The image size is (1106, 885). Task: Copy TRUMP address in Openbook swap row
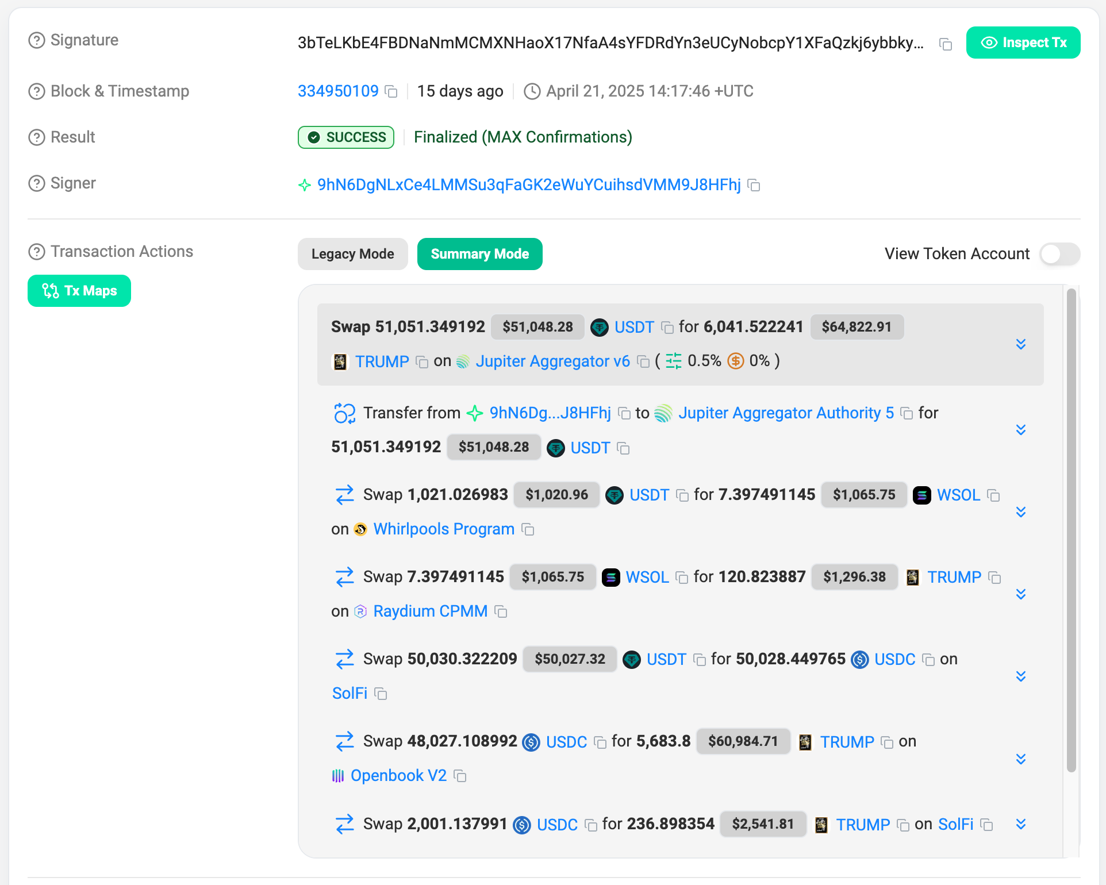tap(887, 742)
